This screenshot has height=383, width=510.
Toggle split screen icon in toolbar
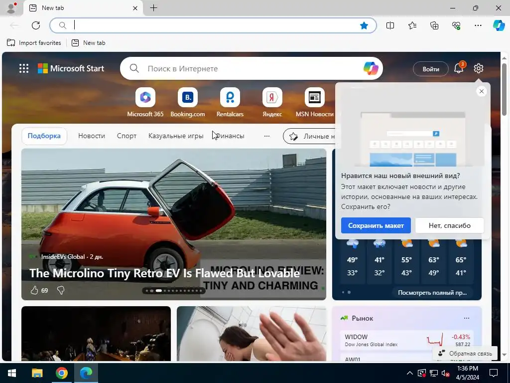pyautogui.click(x=390, y=25)
